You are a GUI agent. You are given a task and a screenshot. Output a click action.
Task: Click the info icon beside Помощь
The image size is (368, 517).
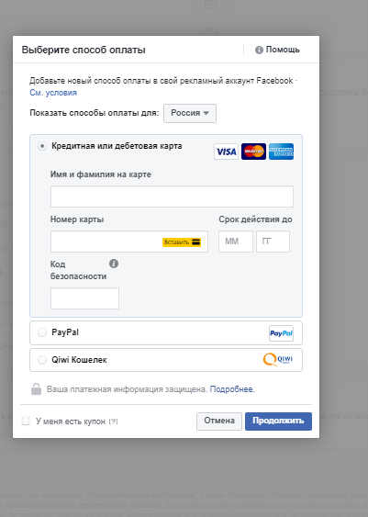259,50
